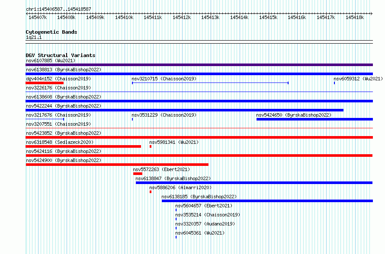Click the short red dgv404n152 bar
Viewport: 385px width, 254px height.
(x=45, y=83)
